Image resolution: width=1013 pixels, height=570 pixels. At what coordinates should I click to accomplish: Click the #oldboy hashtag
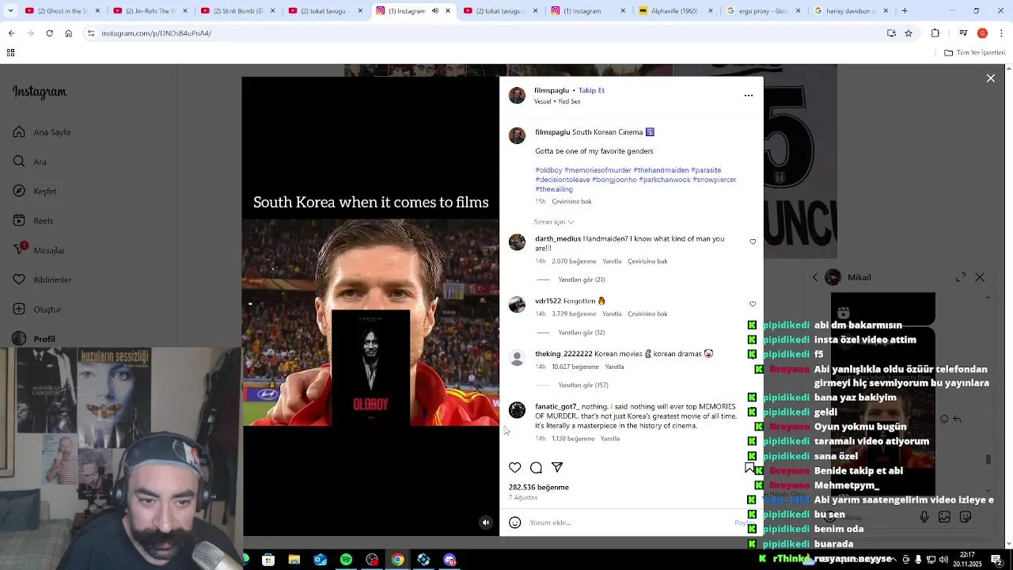click(548, 170)
